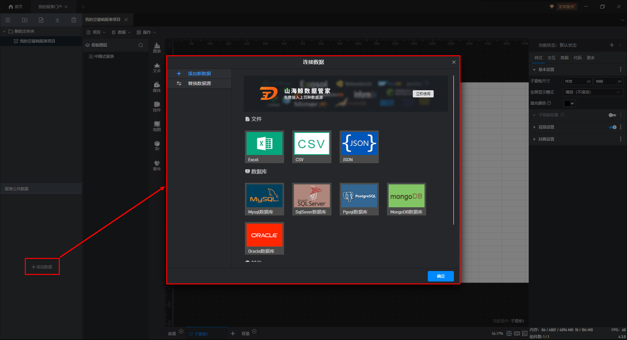Choose the Oracle数据库 data source
The image size is (627, 340).
(x=265, y=238)
